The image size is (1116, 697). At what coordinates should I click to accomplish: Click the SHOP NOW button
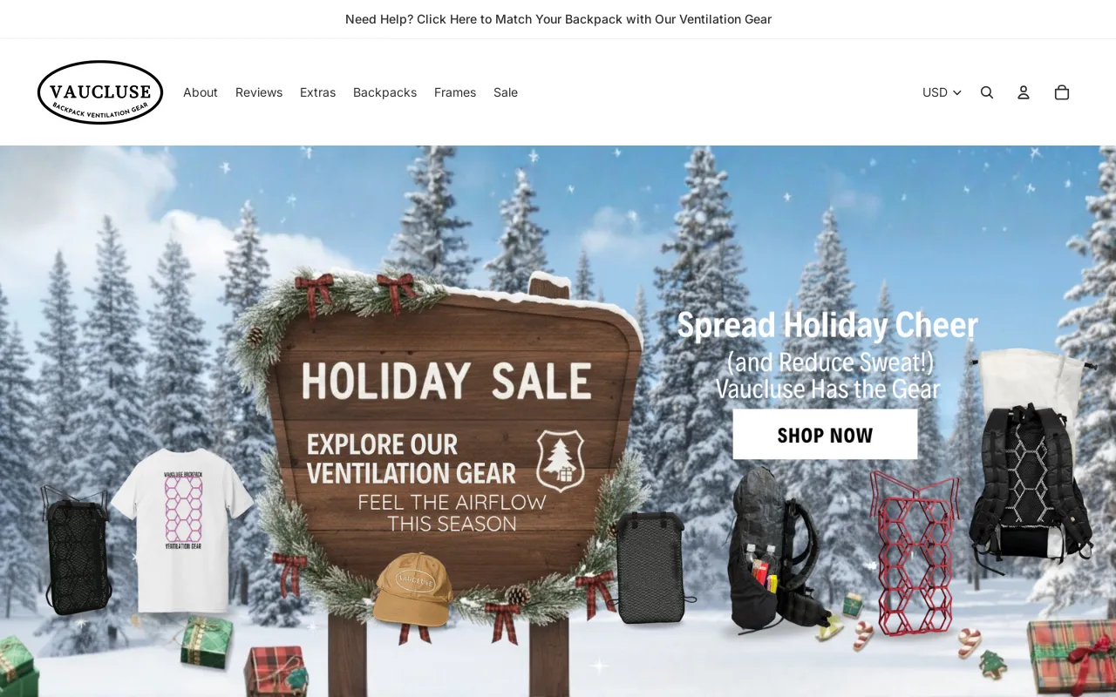[x=825, y=435]
